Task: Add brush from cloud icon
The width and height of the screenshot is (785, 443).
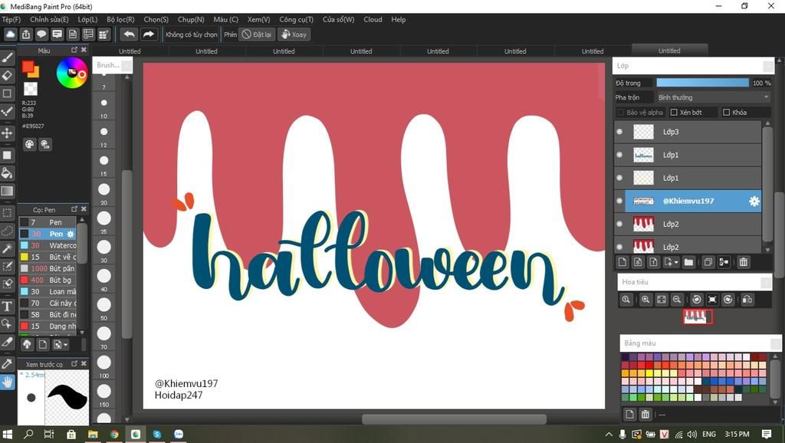Action: [27, 344]
